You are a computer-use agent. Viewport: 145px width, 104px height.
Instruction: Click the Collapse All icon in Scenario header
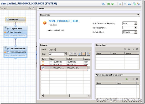[x=34, y=8]
